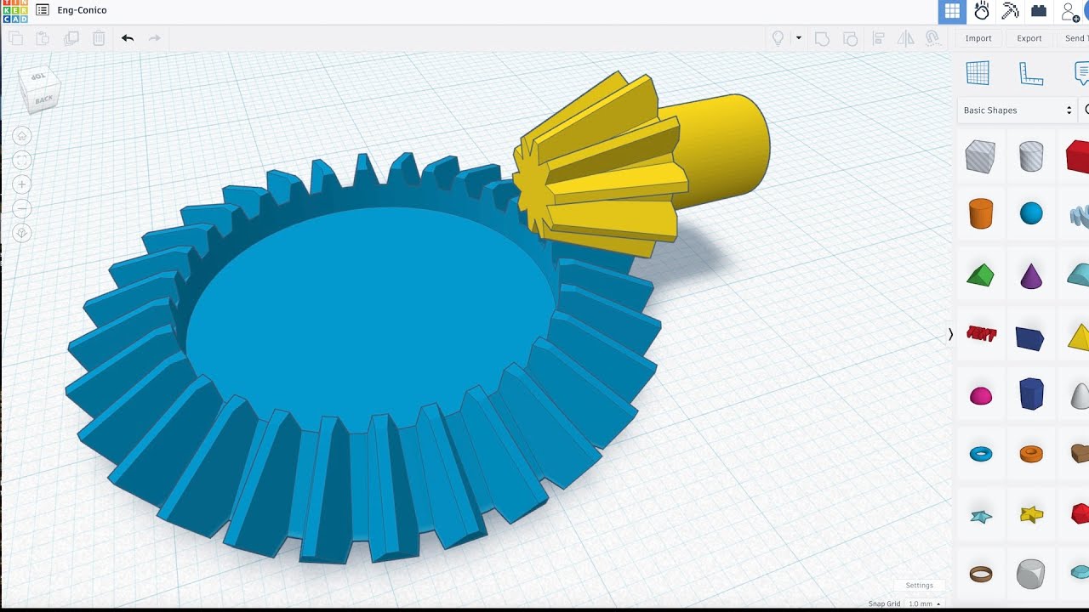Select the pink Half Sphere shape
This screenshot has width=1089, height=612.
point(981,395)
